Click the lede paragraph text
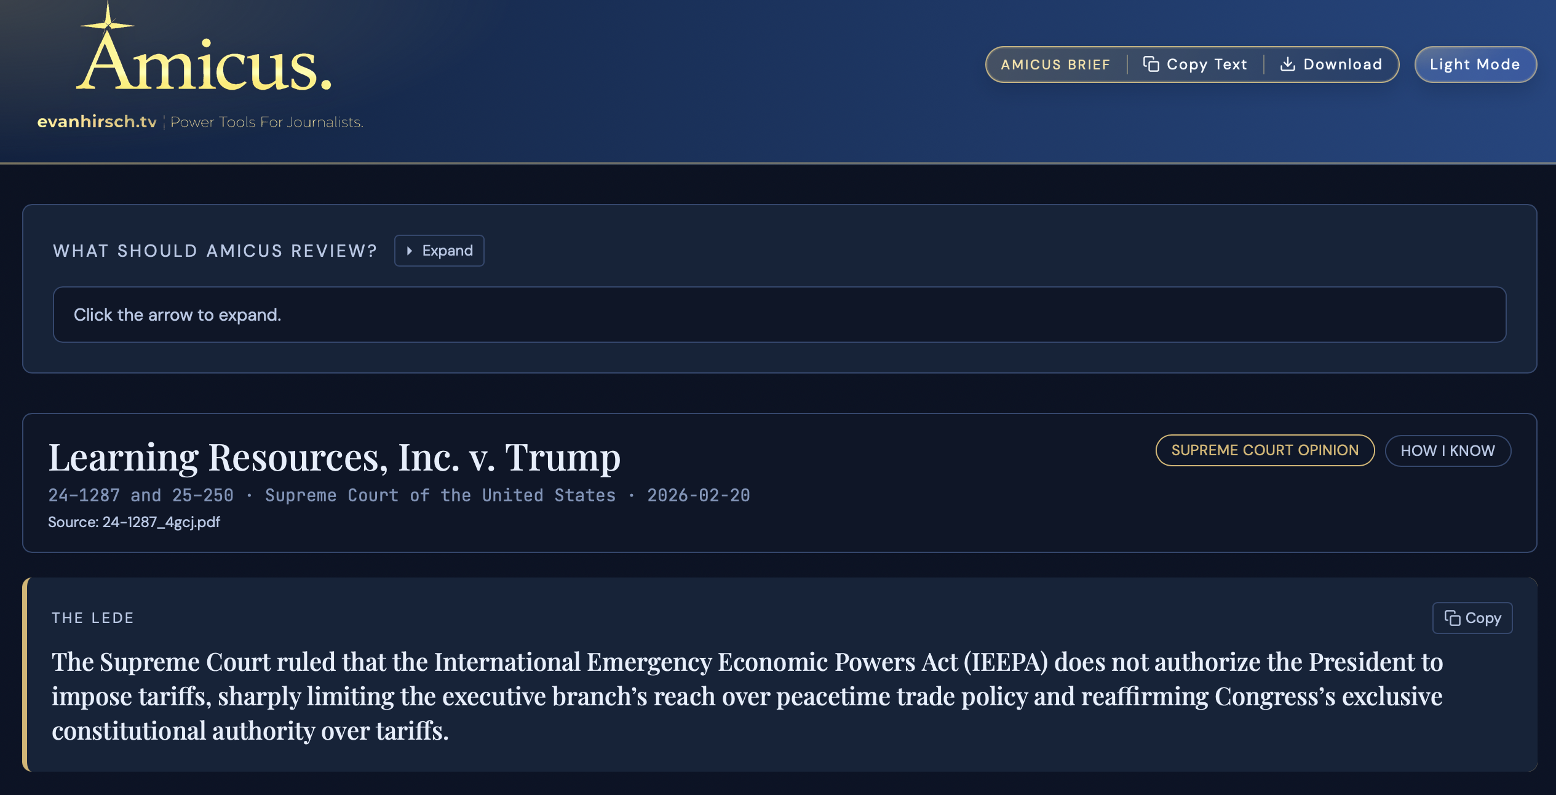This screenshot has height=795, width=1556. [747, 695]
